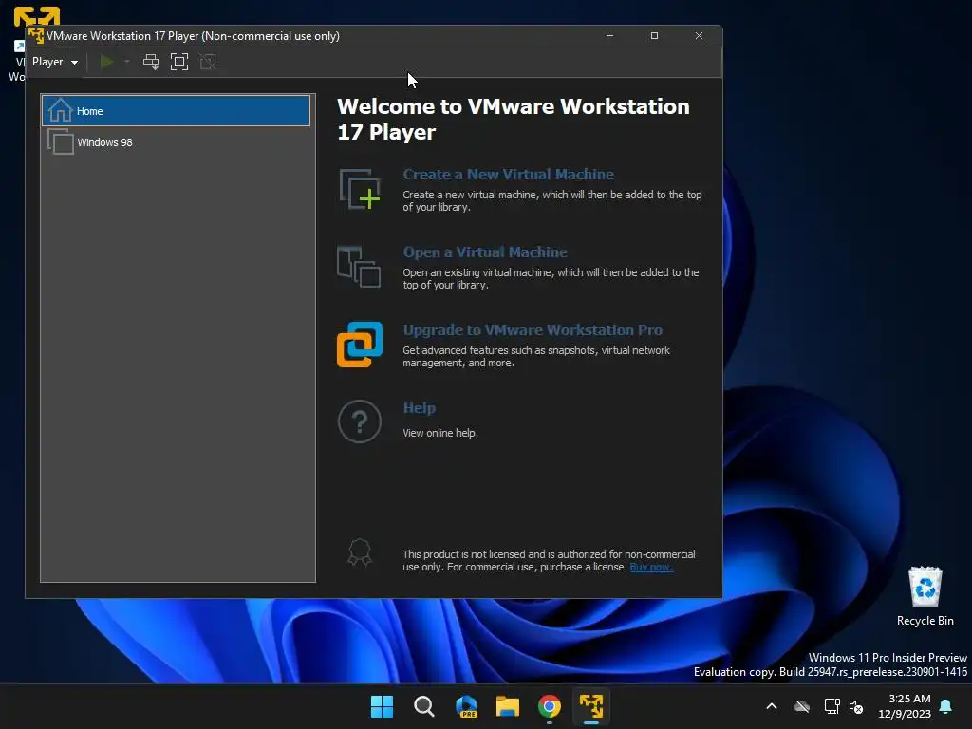Click the VMware desktop shortcut icon

point(37,15)
